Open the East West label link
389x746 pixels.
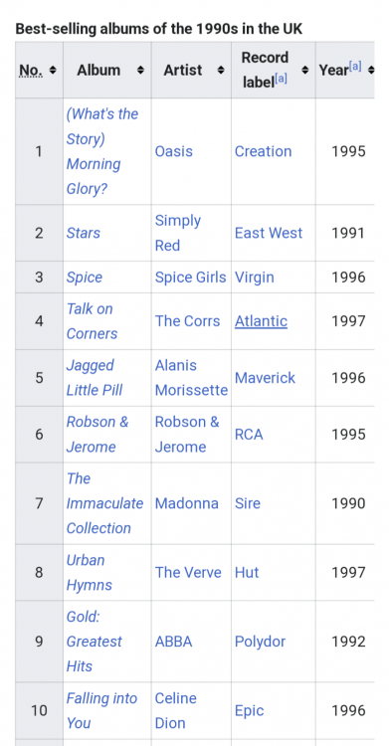[269, 233]
